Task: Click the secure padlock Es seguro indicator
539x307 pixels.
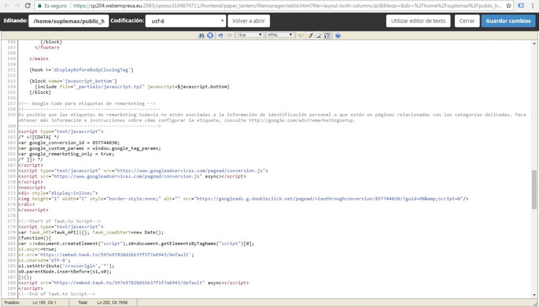Action: 52,6
